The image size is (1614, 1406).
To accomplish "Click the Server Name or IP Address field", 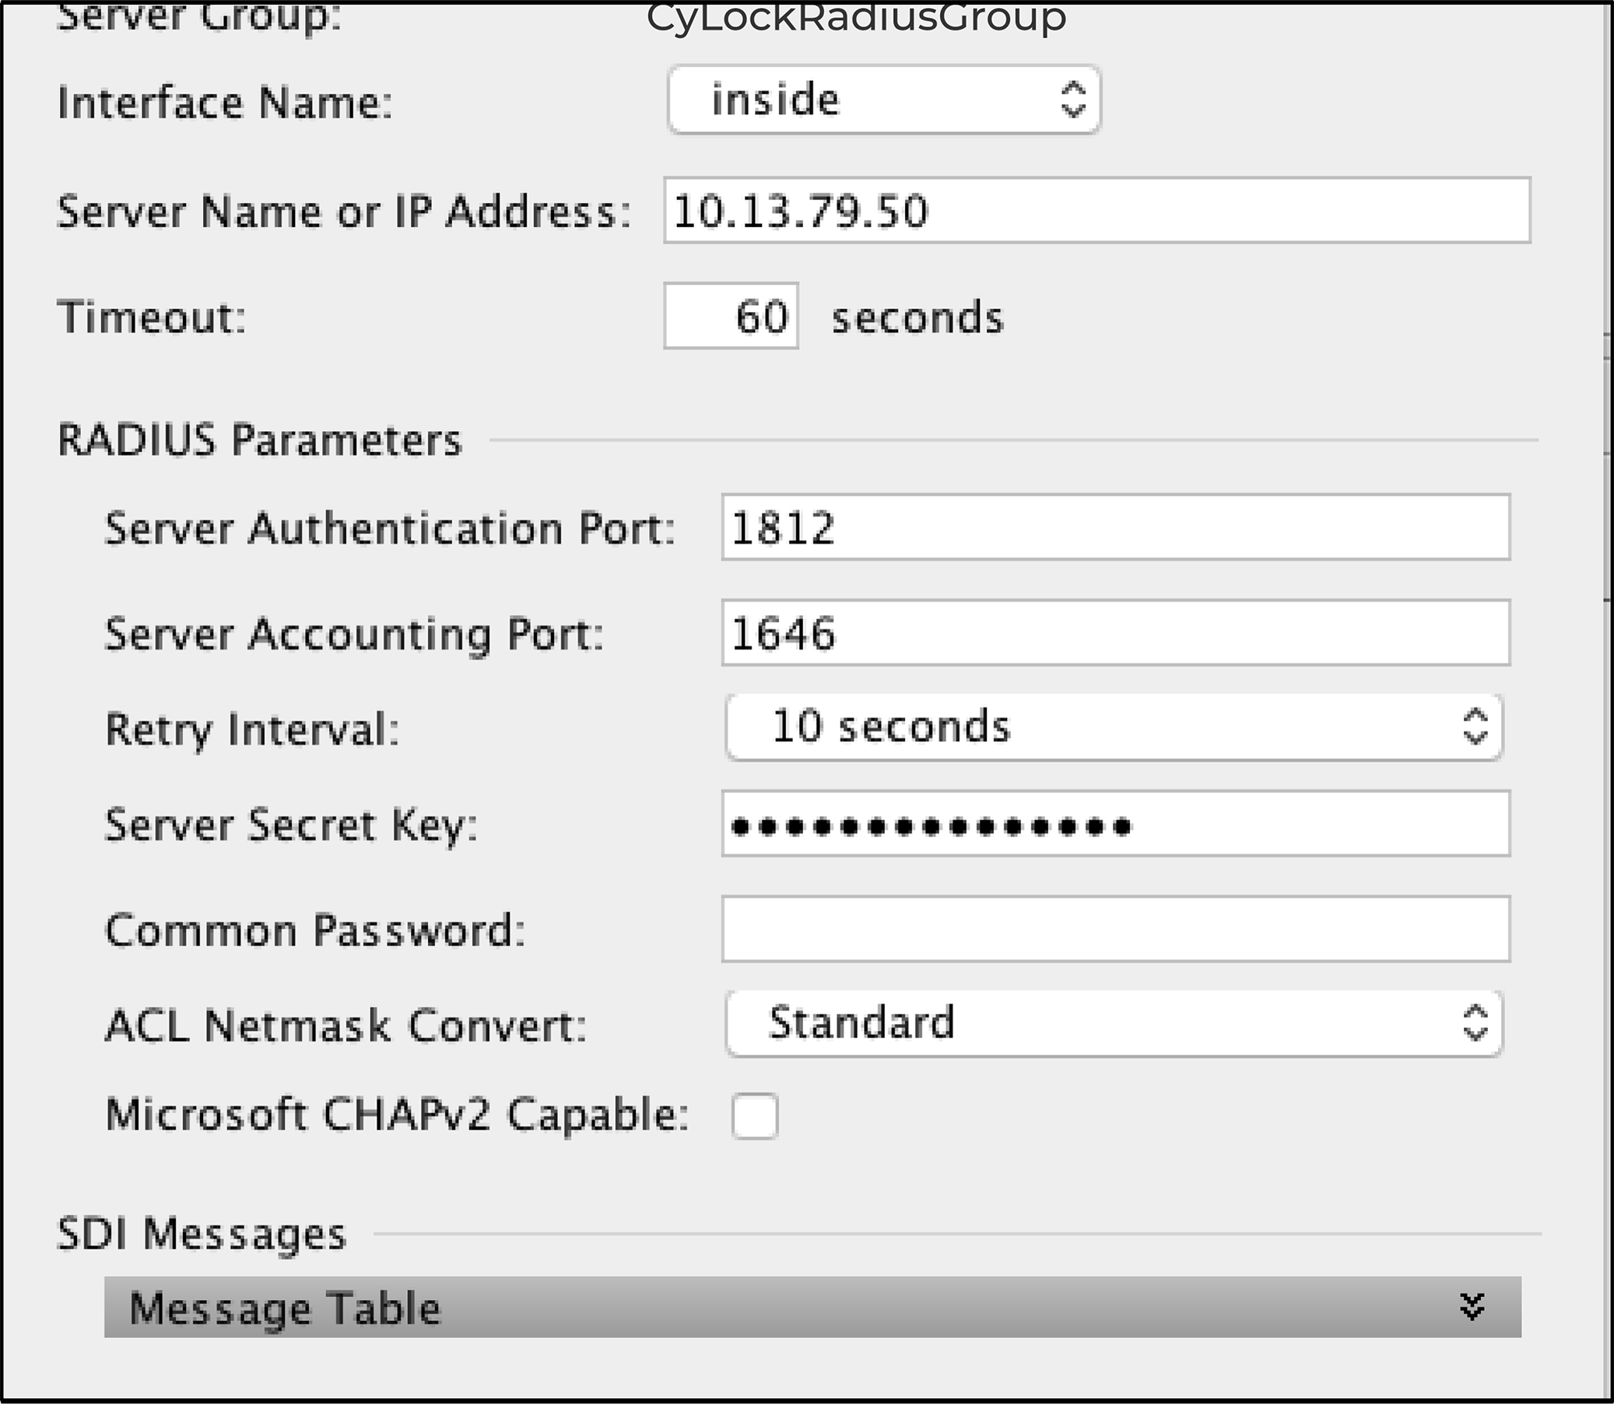I will (1096, 211).
